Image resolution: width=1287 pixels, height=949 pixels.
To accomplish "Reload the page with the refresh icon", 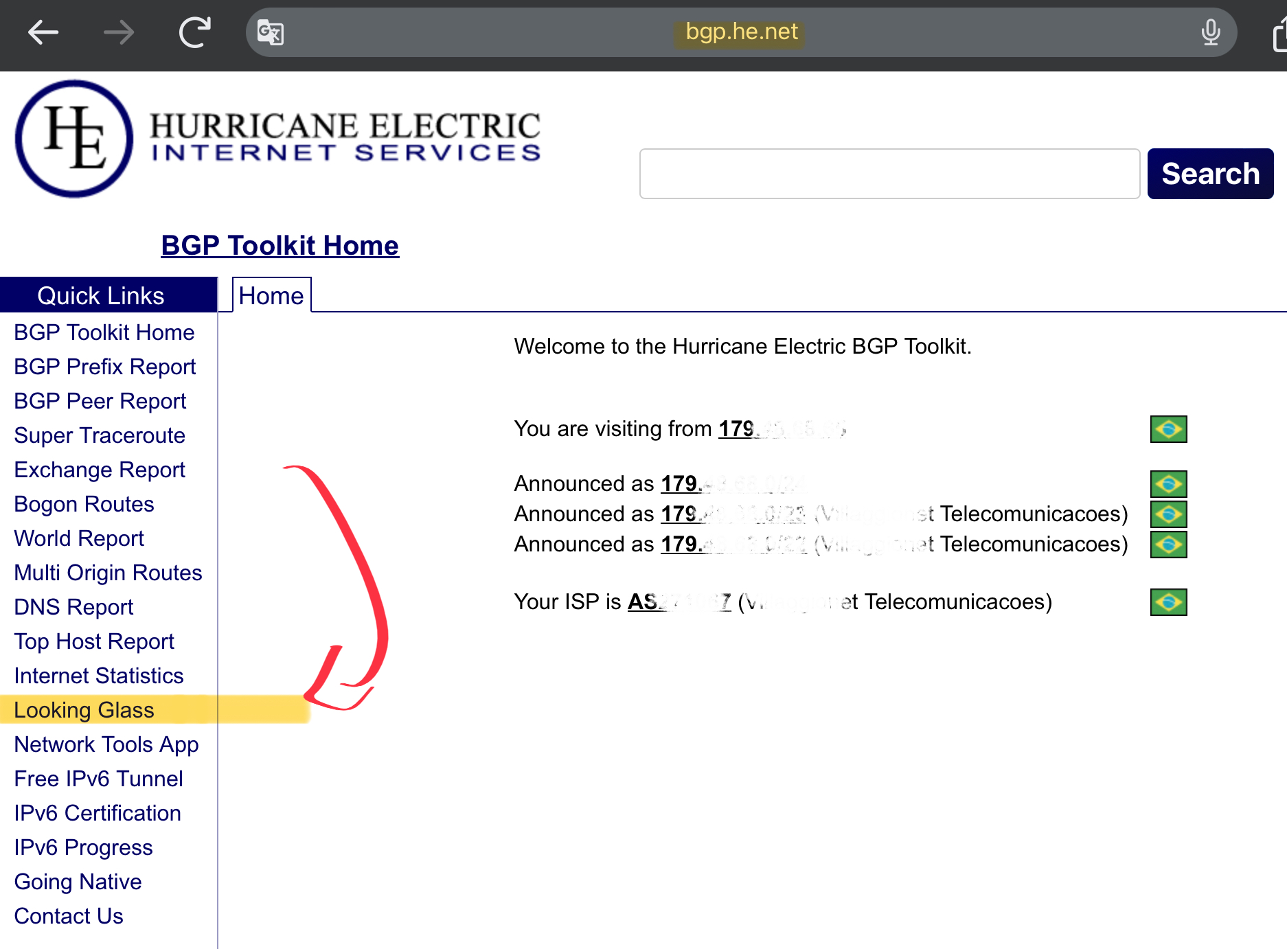I will coord(195,32).
